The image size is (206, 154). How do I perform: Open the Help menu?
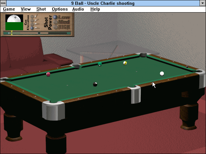click(x=95, y=9)
